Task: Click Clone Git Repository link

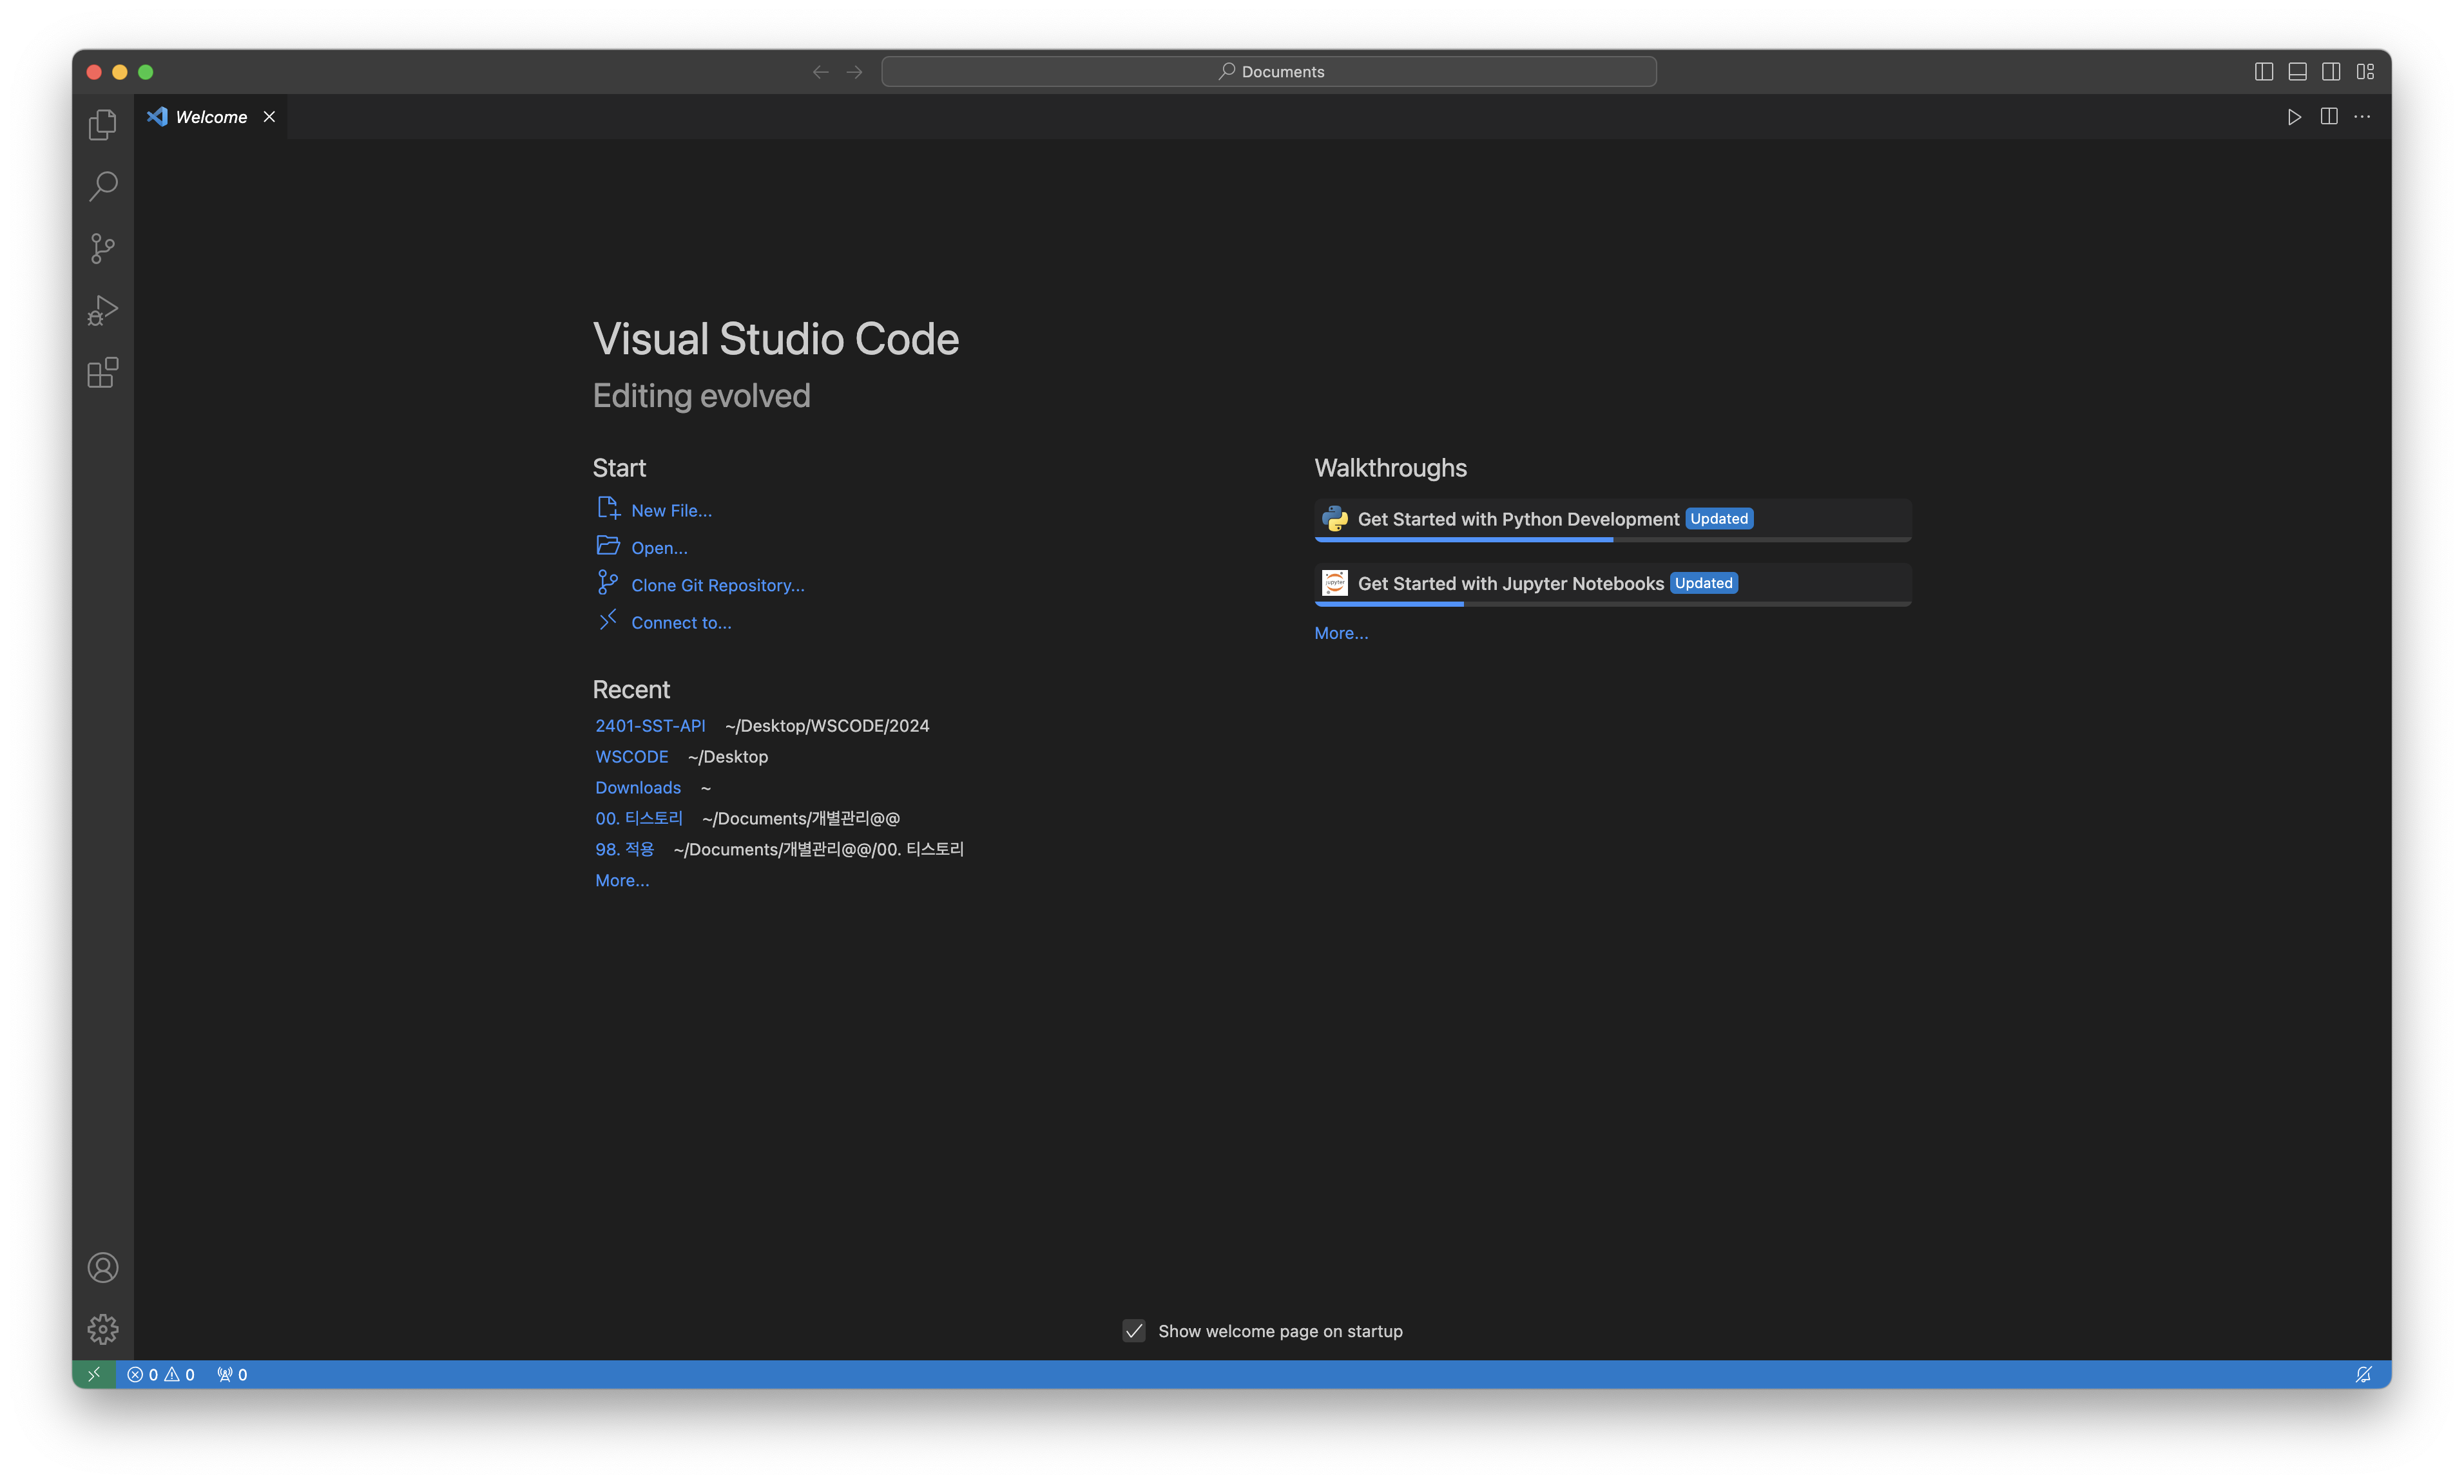Action: coord(717,585)
